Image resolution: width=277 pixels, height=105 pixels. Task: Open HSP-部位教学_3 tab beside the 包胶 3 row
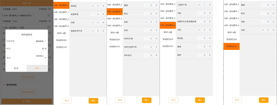click(115, 19)
